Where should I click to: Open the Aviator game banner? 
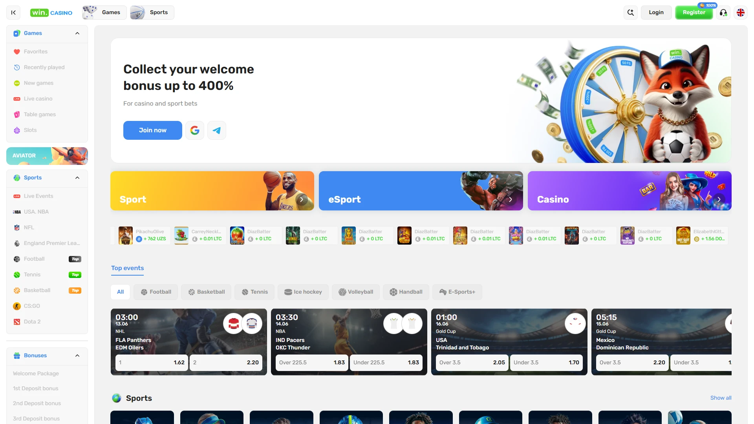pyautogui.click(x=47, y=156)
